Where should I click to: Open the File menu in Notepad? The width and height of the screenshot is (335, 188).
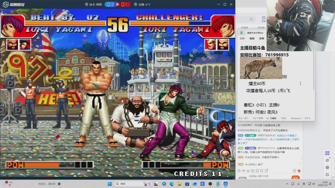[242, 38]
